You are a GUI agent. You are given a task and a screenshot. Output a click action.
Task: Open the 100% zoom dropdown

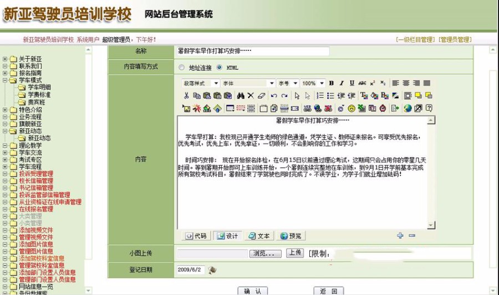point(313,83)
